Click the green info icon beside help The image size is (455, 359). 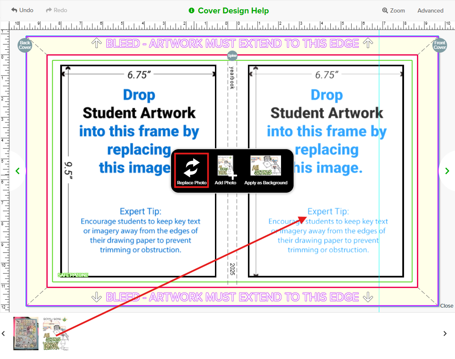(192, 10)
